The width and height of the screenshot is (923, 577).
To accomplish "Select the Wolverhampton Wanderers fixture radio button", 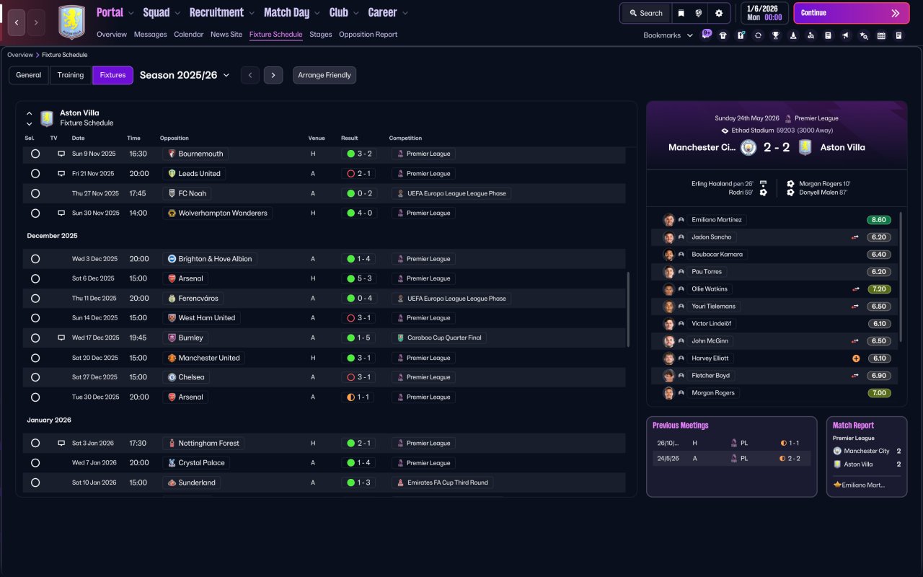I will click(35, 213).
